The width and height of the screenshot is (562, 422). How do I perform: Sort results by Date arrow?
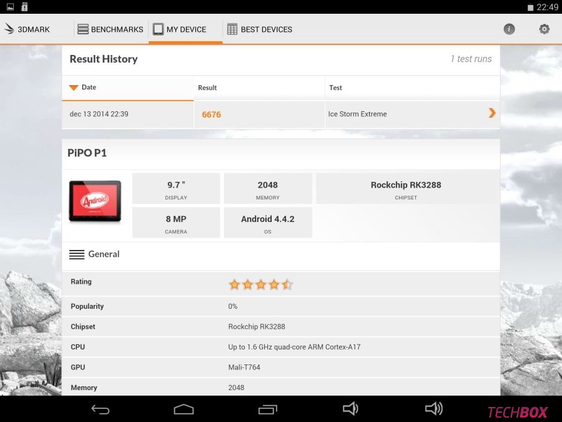tap(74, 88)
